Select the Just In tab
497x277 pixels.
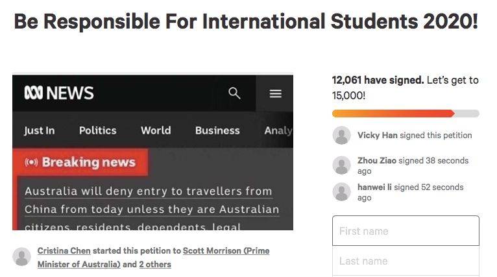(x=40, y=130)
